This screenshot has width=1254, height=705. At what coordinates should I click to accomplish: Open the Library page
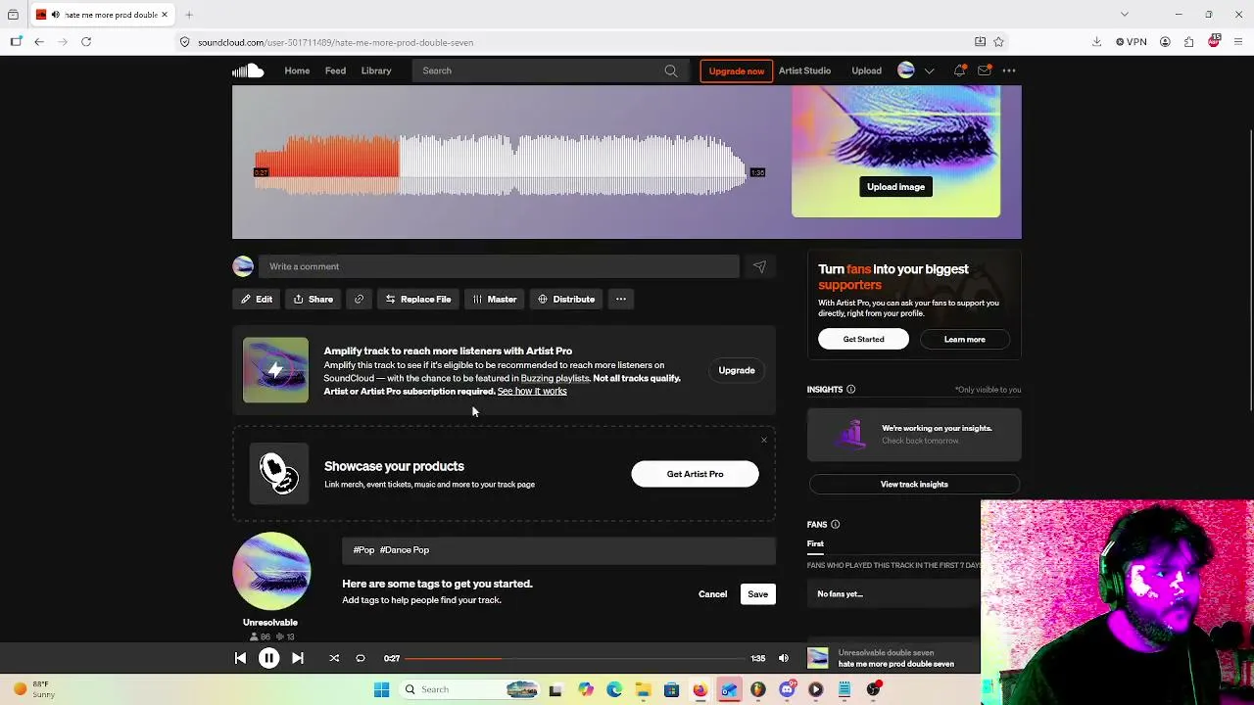[x=376, y=70]
